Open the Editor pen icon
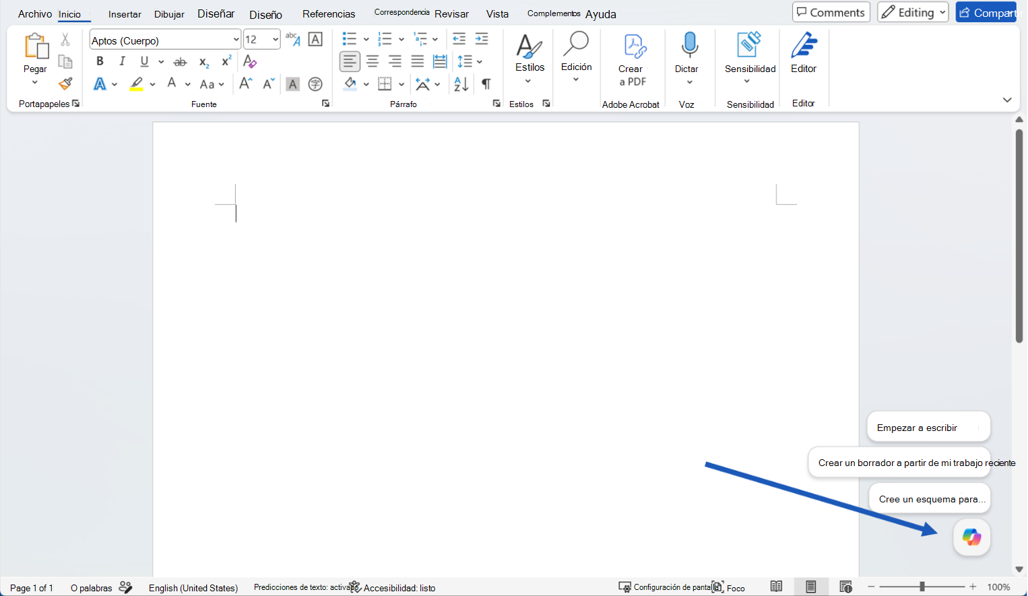 (804, 46)
